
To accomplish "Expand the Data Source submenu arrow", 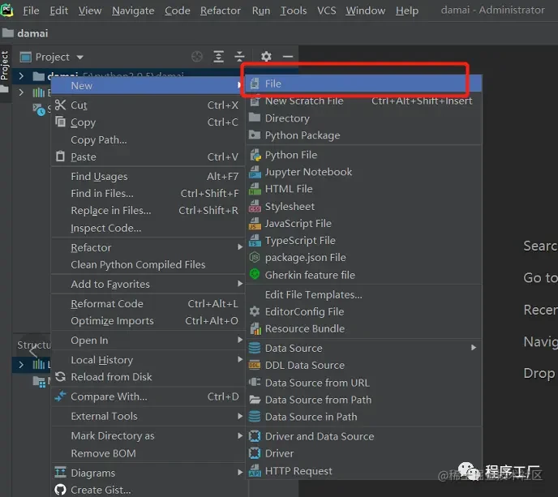I will coord(474,348).
